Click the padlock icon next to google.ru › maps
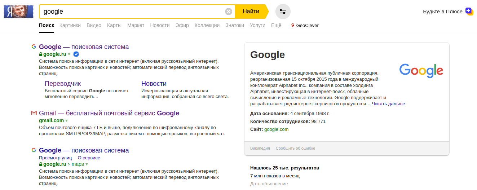This screenshot has width=477, height=190. pyautogui.click(x=41, y=164)
